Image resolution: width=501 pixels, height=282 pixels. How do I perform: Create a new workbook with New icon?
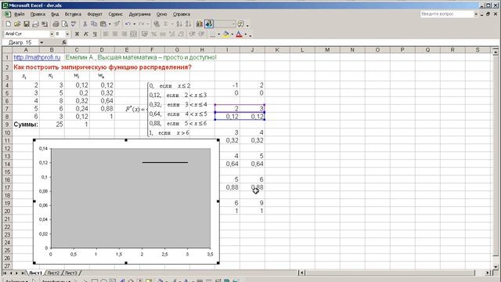pyautogui.click(x=9, y=24)
